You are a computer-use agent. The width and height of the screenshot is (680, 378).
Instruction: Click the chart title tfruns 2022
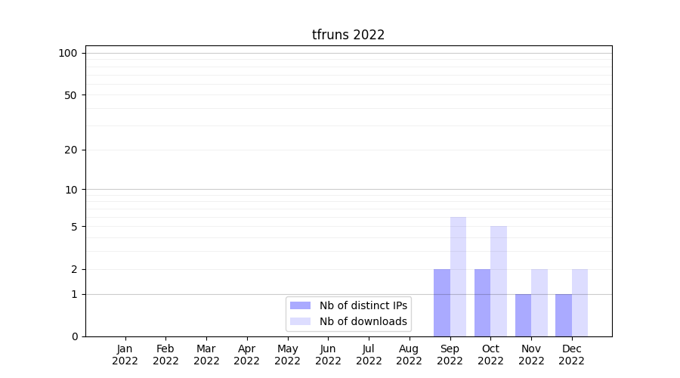click(x=348, y=35)
